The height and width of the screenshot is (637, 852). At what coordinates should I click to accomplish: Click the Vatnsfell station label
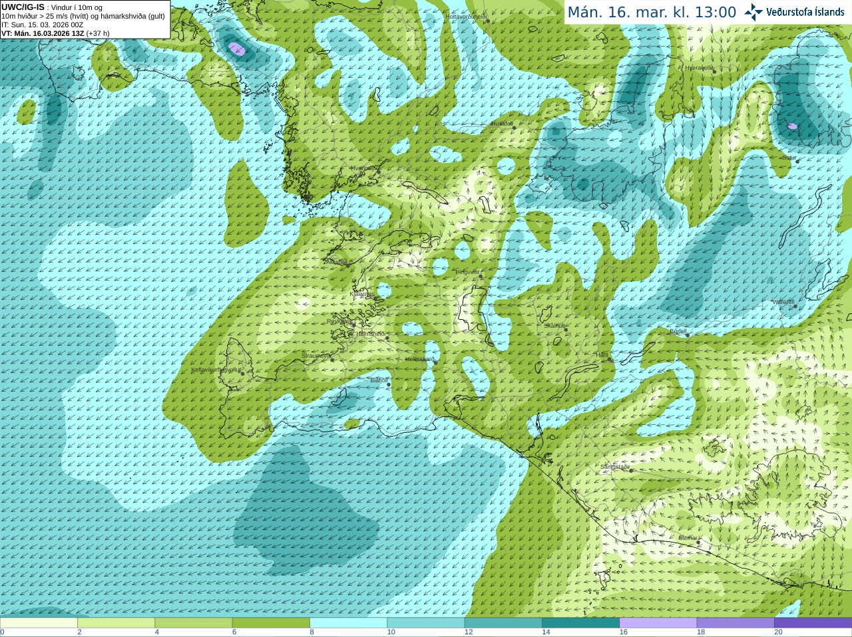[783, 301]
